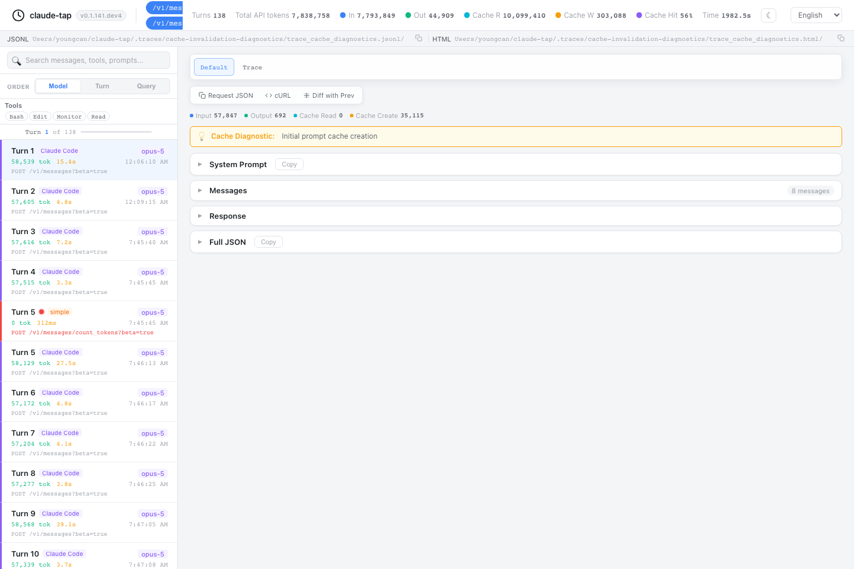Image resolution: width=854 pixels, height=569 pixels.
Task: Select Turn 2 at 12:09:15 AM
Action: coord(89,200)
